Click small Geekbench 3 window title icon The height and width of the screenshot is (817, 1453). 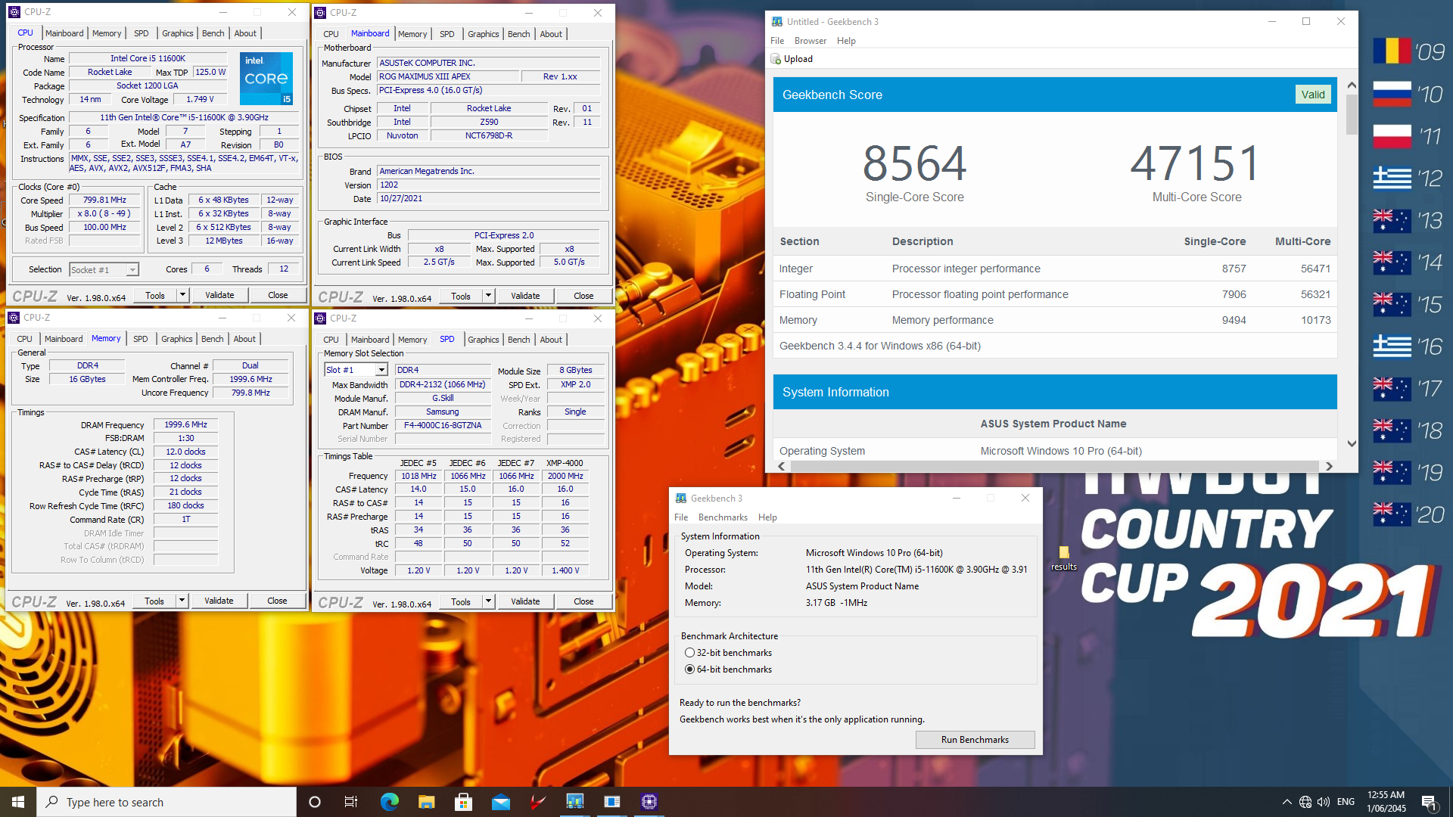tap(681, 499)
